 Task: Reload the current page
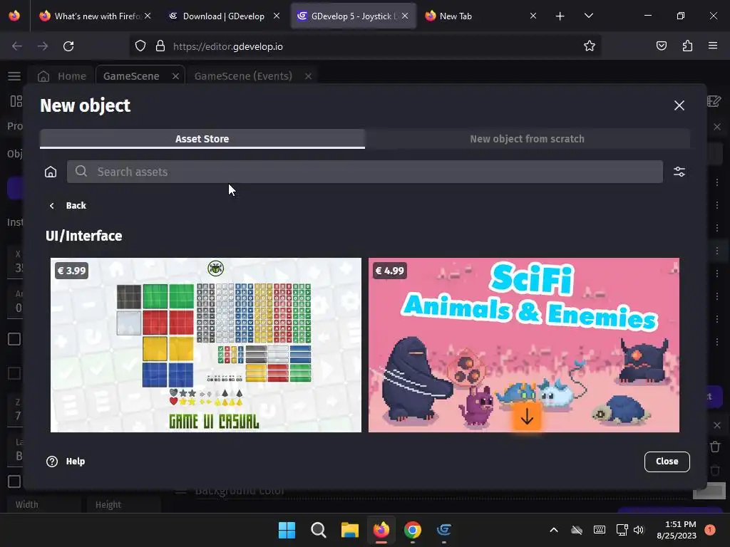coord(68,46)
